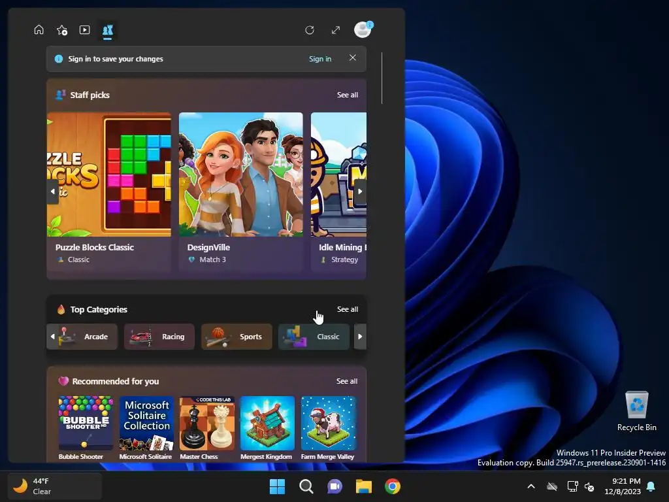Open the clock and date flyout
This screenshot has width=669, height=502.
point(623,486)
